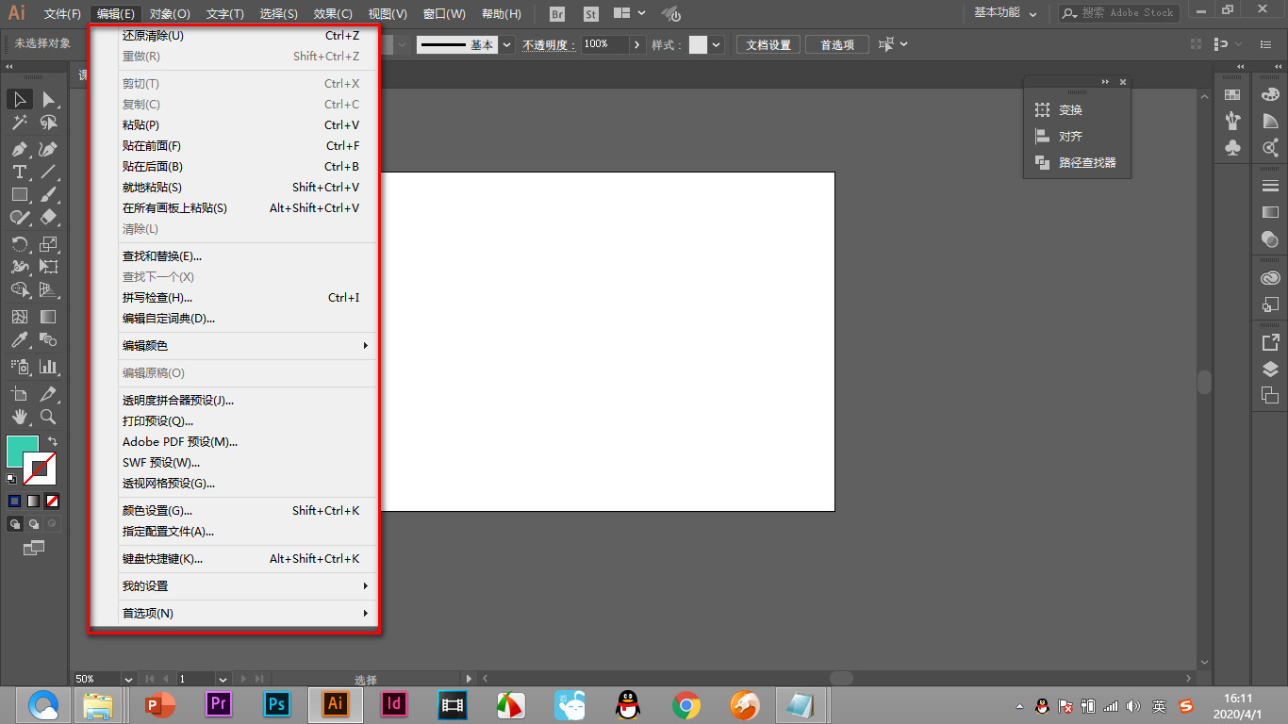Select the Direct Selection tool
Viewport: 1288px width, 724px height.
(49, 99)
